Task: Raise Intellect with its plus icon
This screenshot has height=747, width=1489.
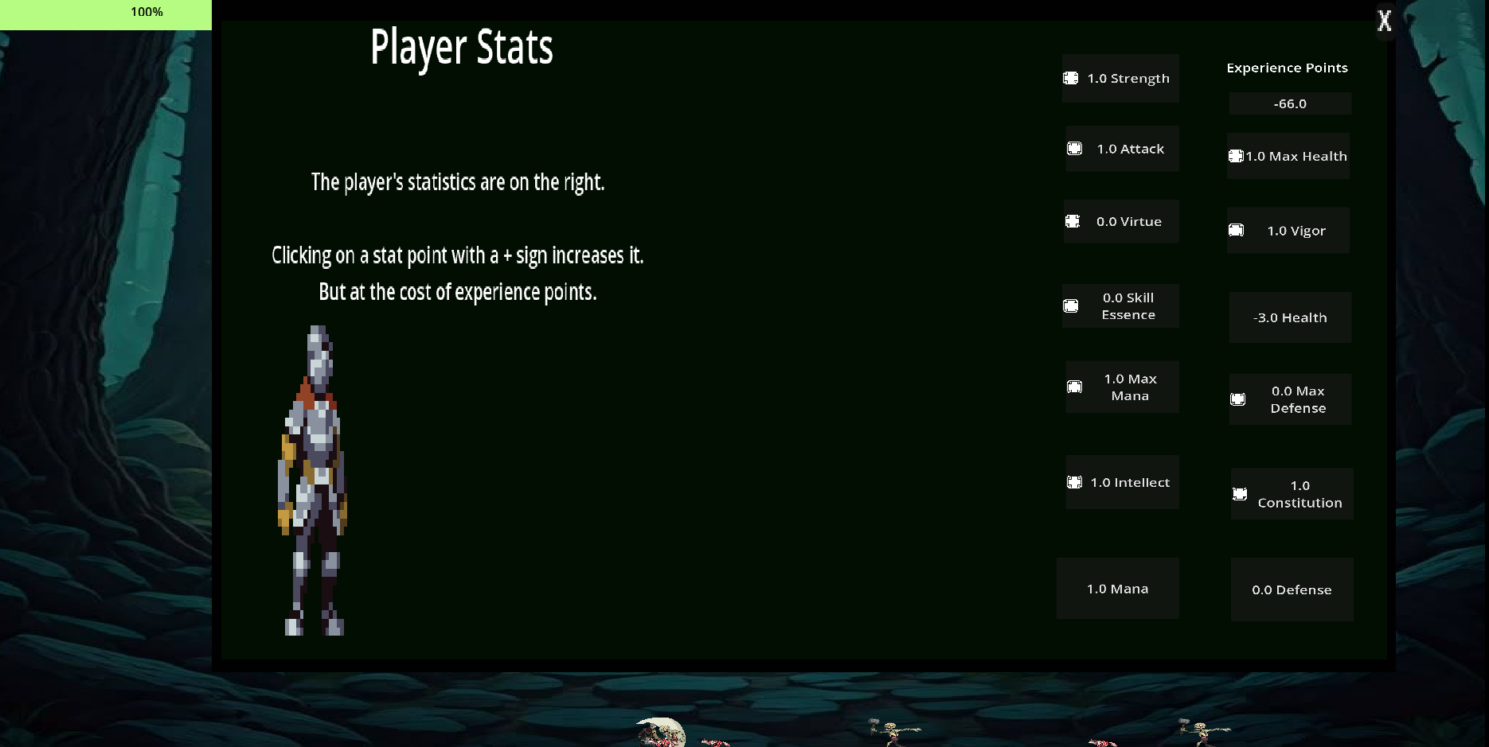Action: tap(1074, 482)
